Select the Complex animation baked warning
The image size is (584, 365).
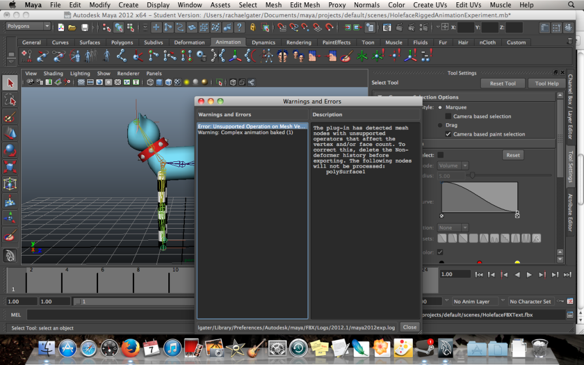click(245, 132)
